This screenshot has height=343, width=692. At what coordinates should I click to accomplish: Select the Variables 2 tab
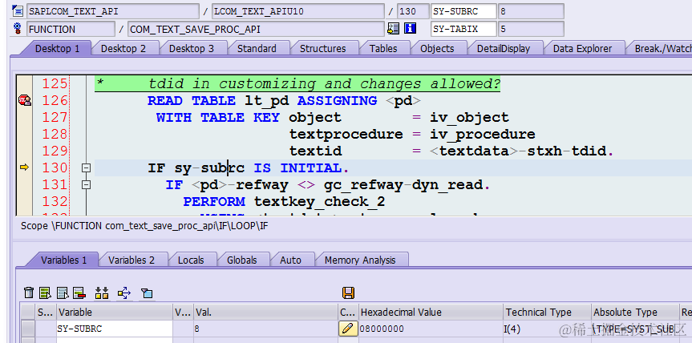tap(132, 260)
